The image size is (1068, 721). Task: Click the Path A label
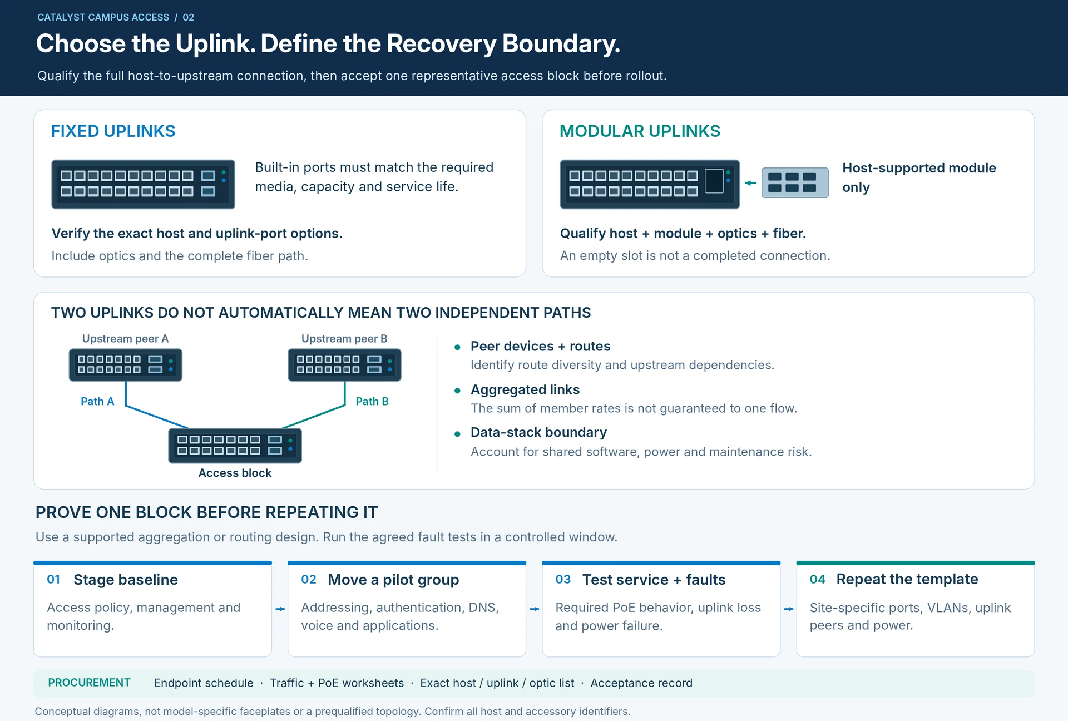(x=97, y=401)
